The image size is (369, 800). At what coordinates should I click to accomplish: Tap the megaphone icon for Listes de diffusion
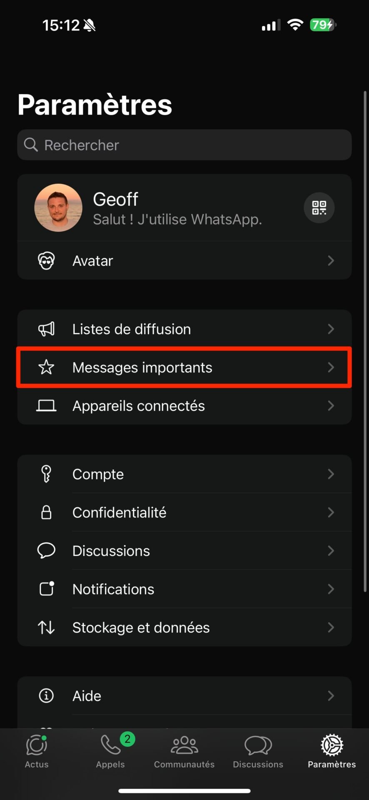pos(46,329)
